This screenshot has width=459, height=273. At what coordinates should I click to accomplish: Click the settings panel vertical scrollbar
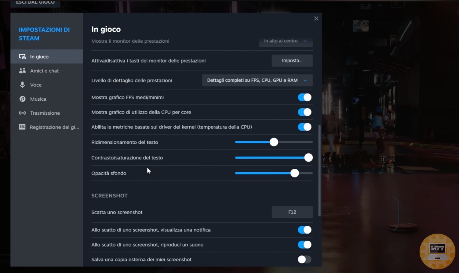click(319, 170)
